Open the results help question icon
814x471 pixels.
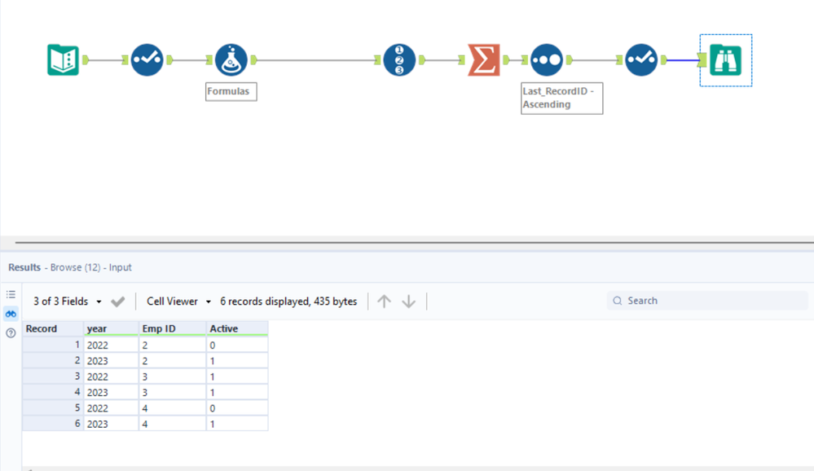tap(11, 333)
